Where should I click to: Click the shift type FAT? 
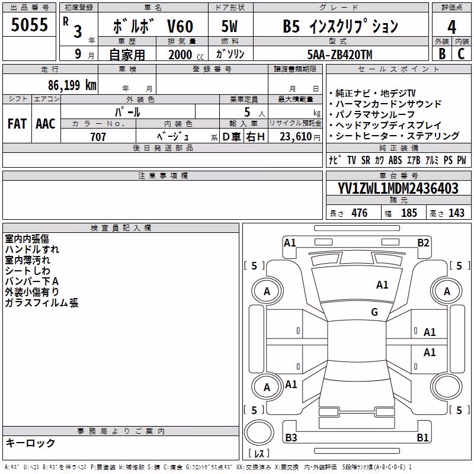click(x=17, y=124)
